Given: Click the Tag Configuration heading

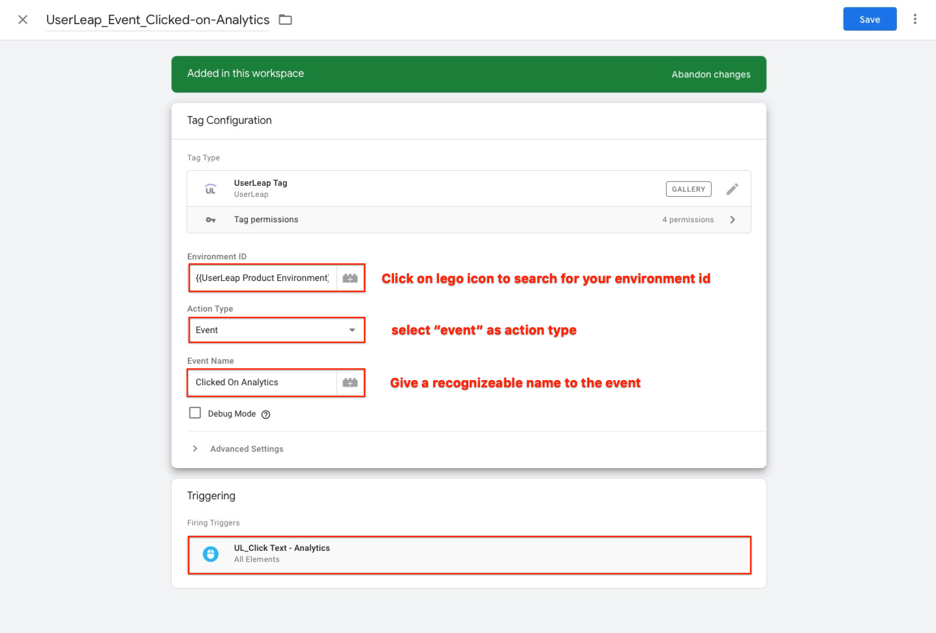Looking at the screenshot, I should pos(230,120).
